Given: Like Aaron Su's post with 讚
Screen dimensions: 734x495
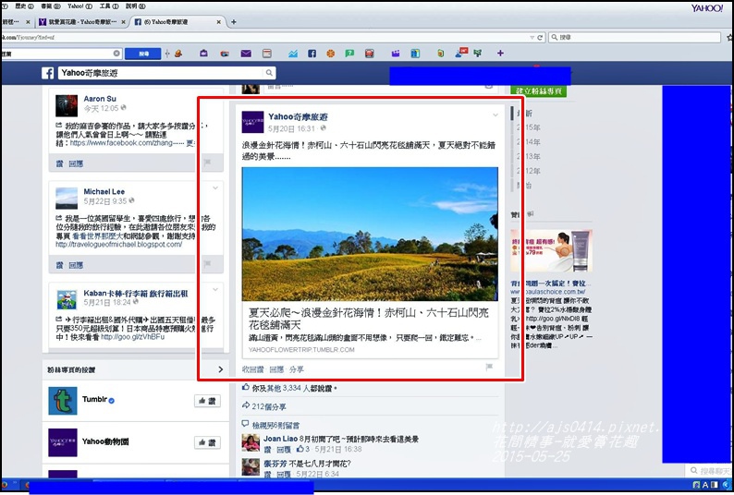Looking at the screenshot, I should pos(59,163).
